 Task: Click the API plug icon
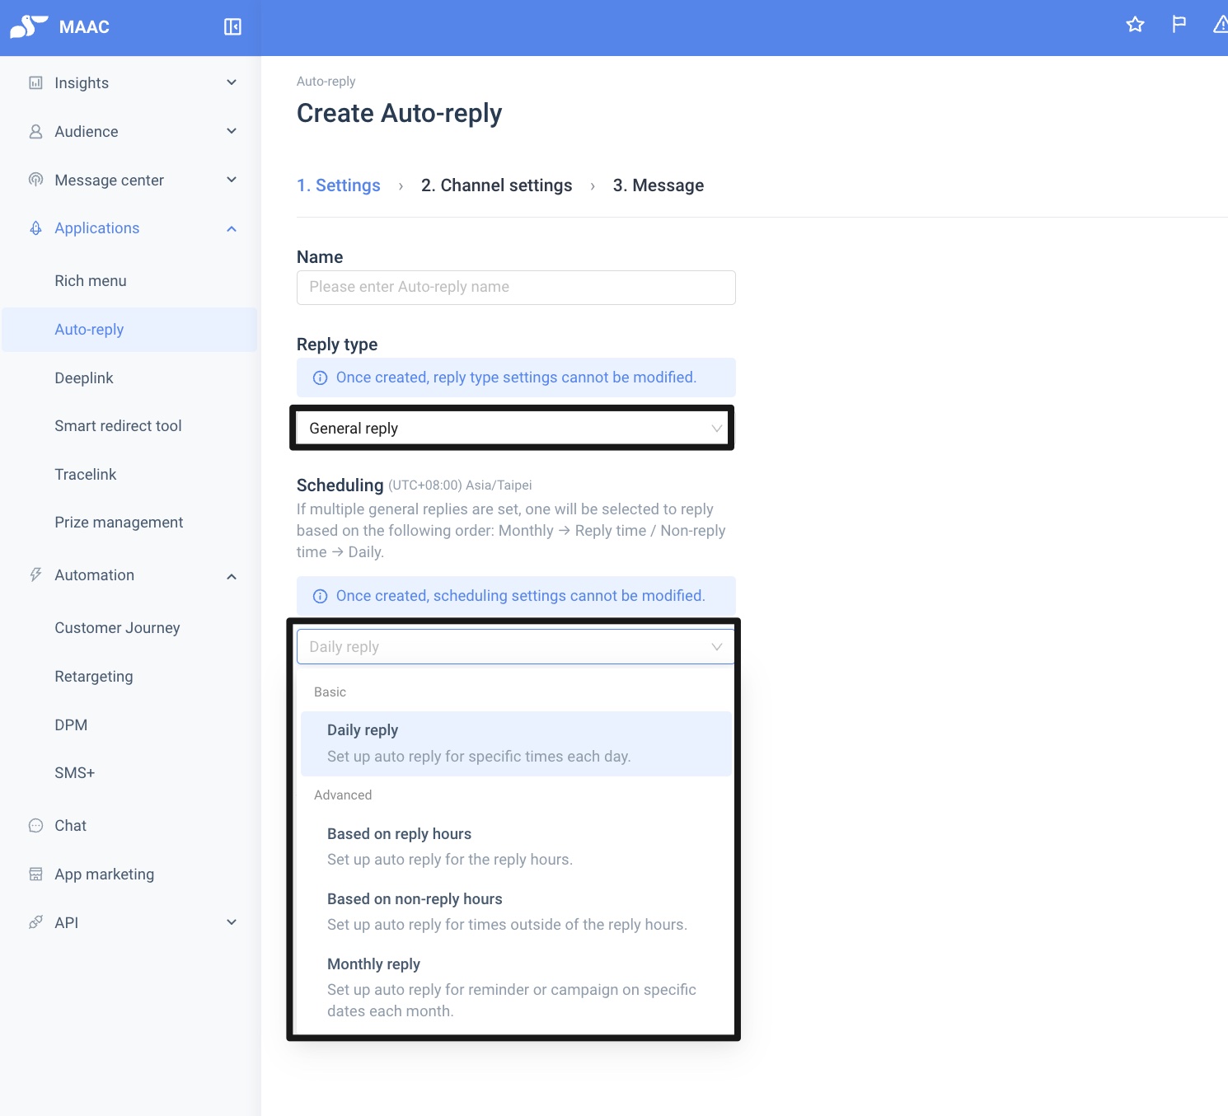point(35,922)
